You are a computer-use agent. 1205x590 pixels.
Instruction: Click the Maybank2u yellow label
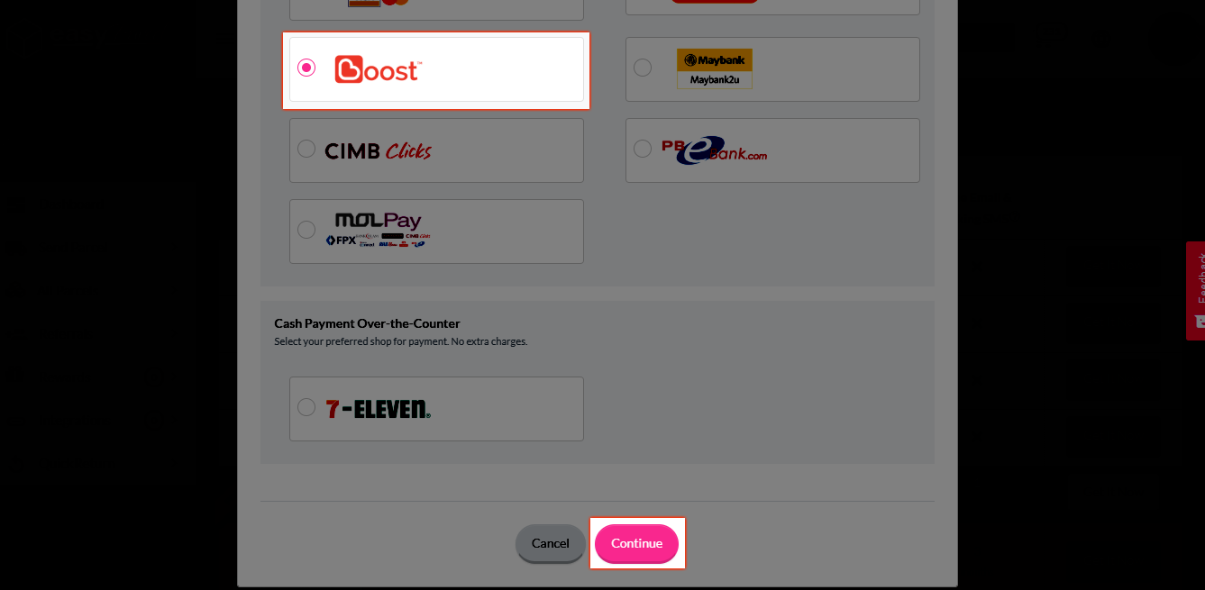(x=715, y=80)
